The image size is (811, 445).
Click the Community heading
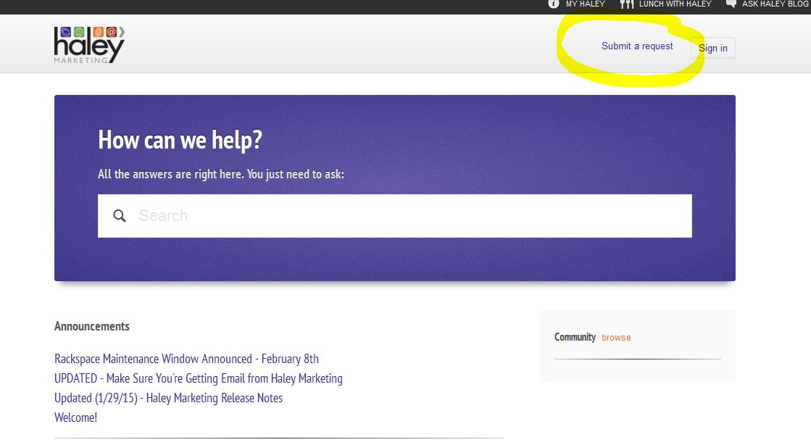click(x=575, y=337)
